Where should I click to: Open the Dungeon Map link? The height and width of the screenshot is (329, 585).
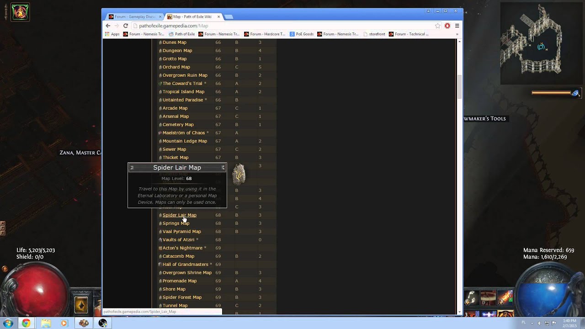(x=177, y=51)
